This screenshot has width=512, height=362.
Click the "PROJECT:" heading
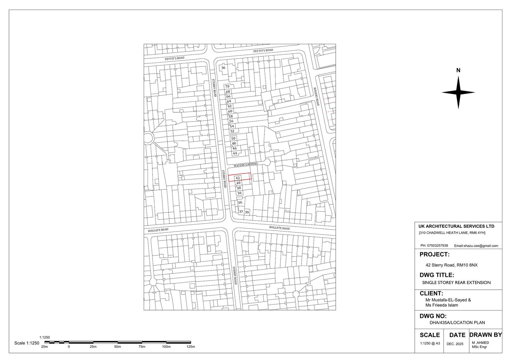[x=435, y=255]
